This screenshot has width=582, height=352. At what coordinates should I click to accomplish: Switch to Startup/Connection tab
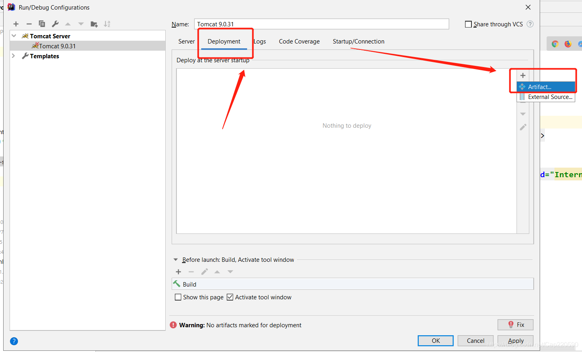[x=358, y=42]
